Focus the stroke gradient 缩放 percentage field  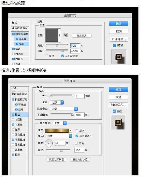click(x=79, y=150)
